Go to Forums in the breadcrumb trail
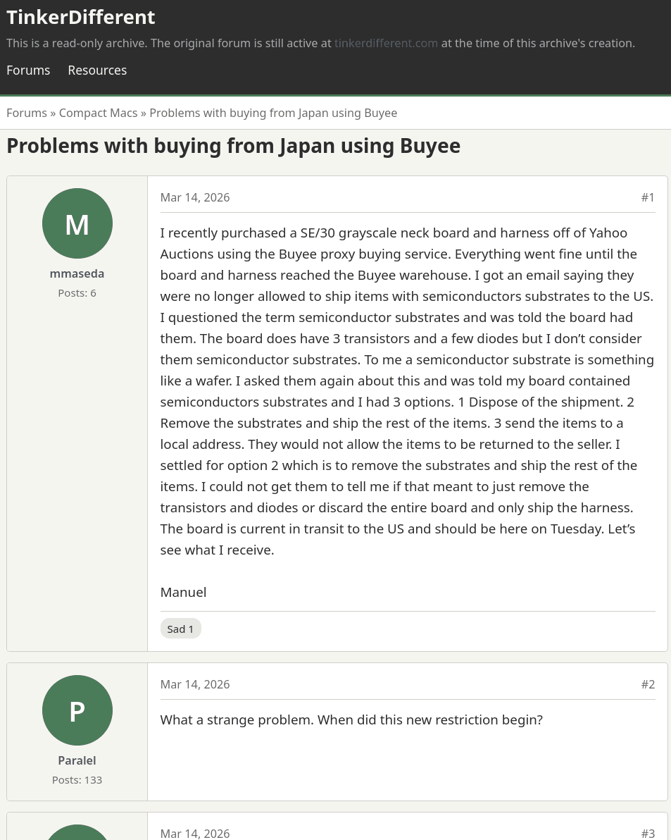This screenshot has height=840, width=671. [27, 113]
